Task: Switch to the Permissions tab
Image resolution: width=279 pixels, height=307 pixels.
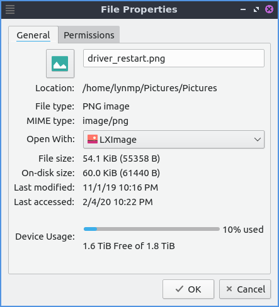Action: (x=89, y=35)
